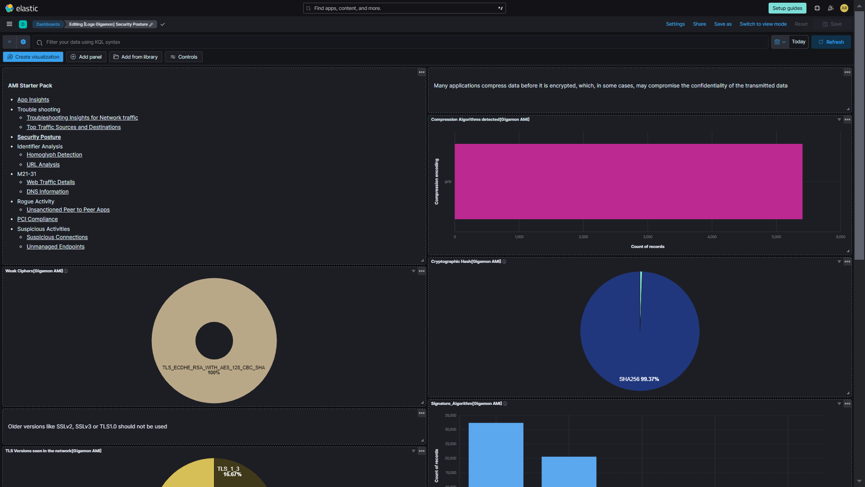Open Top Traffic Sources and Destinations link

coord(73,127)
